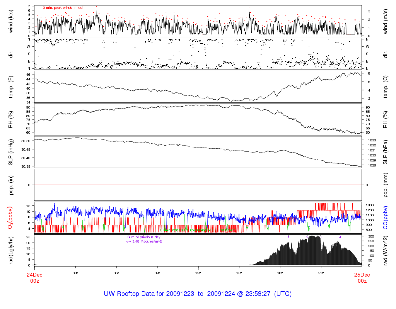396x309 pixels.
Task: Select the '1300' CO tick value
Action: point(369,205)
